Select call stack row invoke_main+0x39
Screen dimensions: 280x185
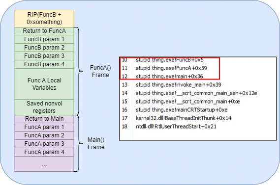[198, 85]
